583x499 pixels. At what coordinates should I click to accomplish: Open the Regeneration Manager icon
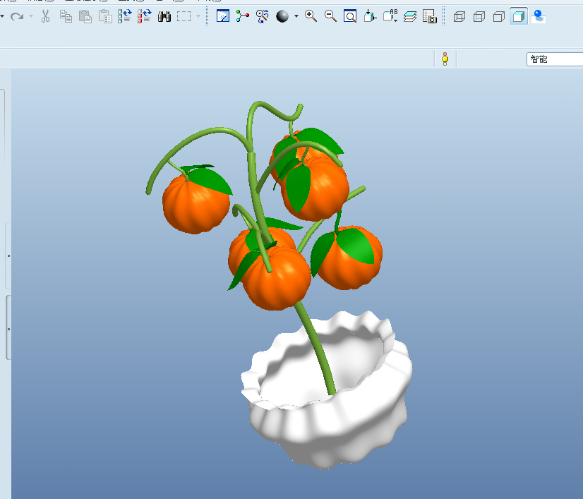[x=144, y=16]
